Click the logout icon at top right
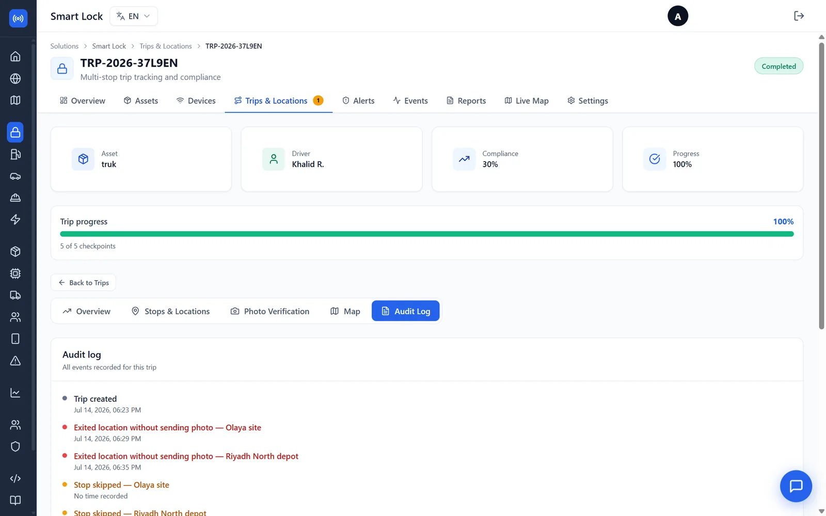 click(x=799, y=16)
